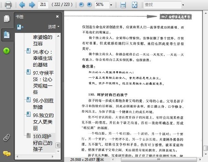Click the page count text (222 / 223)

62,4
